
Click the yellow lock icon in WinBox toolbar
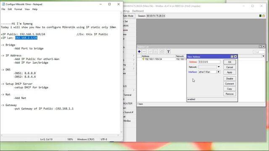[x=264, y=16]
